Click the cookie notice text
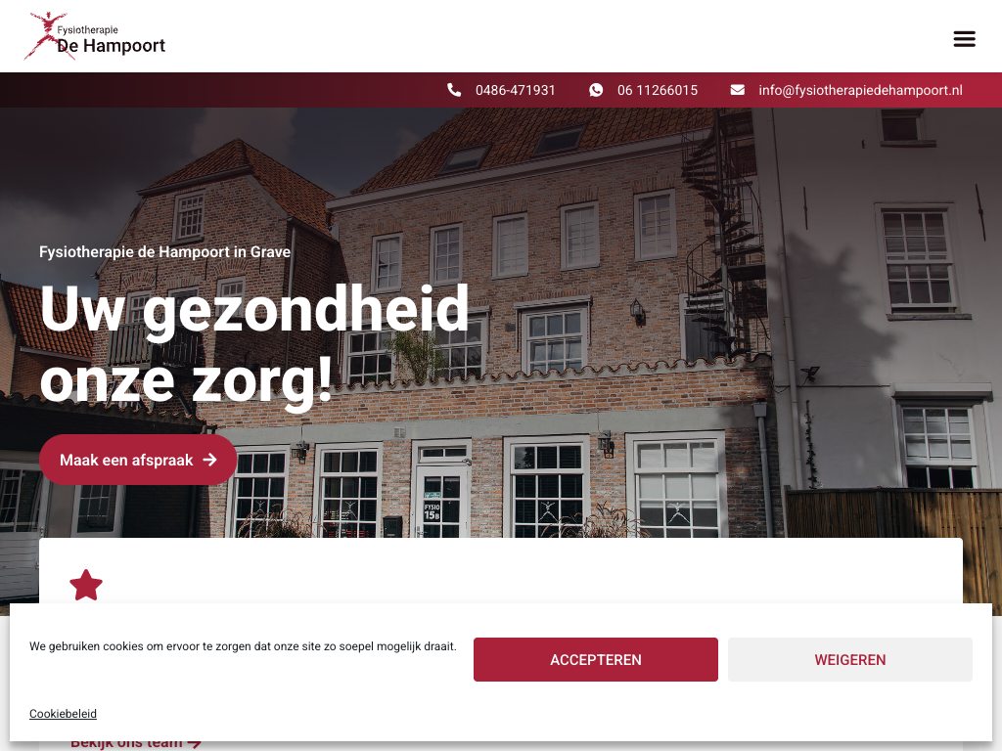Viewport: 1002px width, 751px height. (x=243, y=646)
